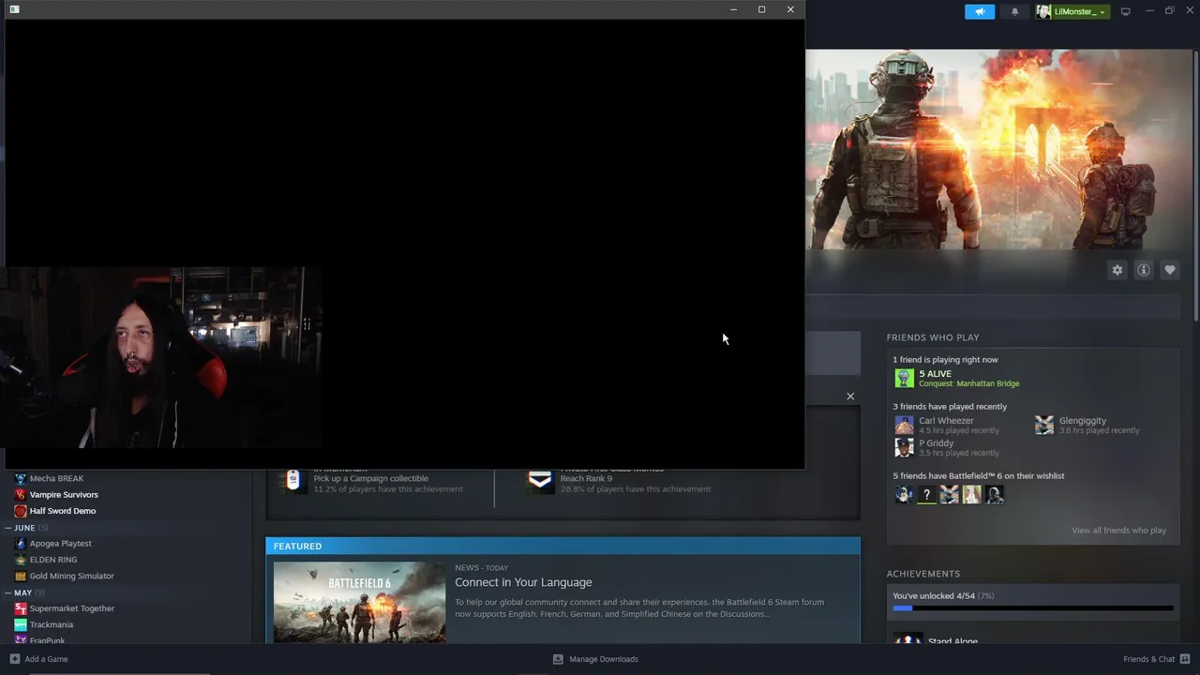Click the ELDEN RING game icon

point(21,560)
